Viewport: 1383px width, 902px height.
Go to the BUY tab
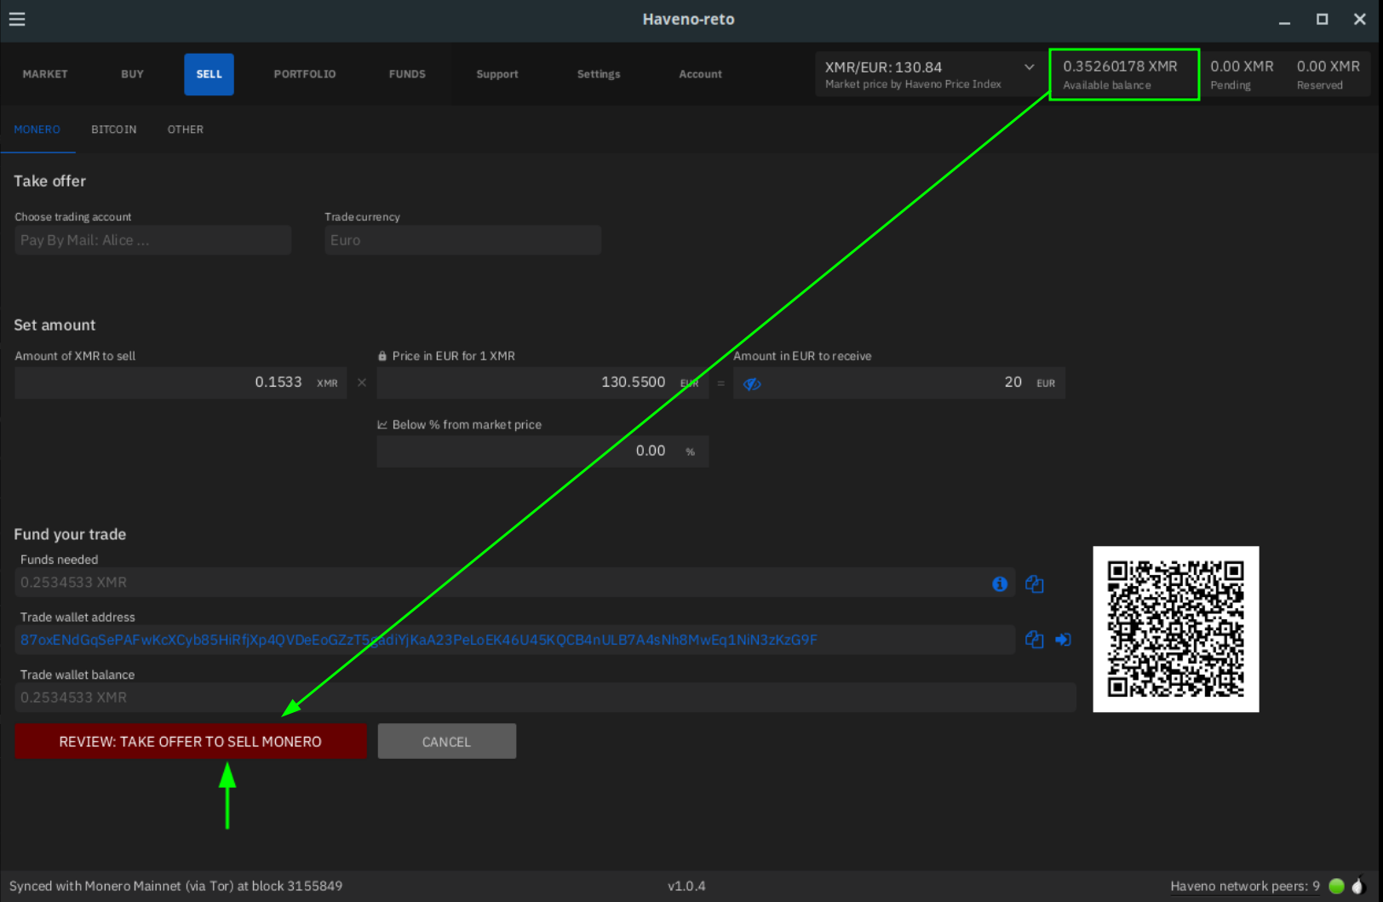[x=132, y=74]
